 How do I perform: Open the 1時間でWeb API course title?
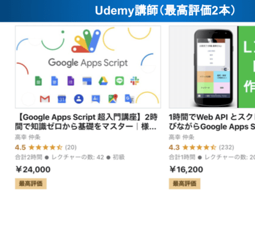pyautogui.click(x=212, y=122)
